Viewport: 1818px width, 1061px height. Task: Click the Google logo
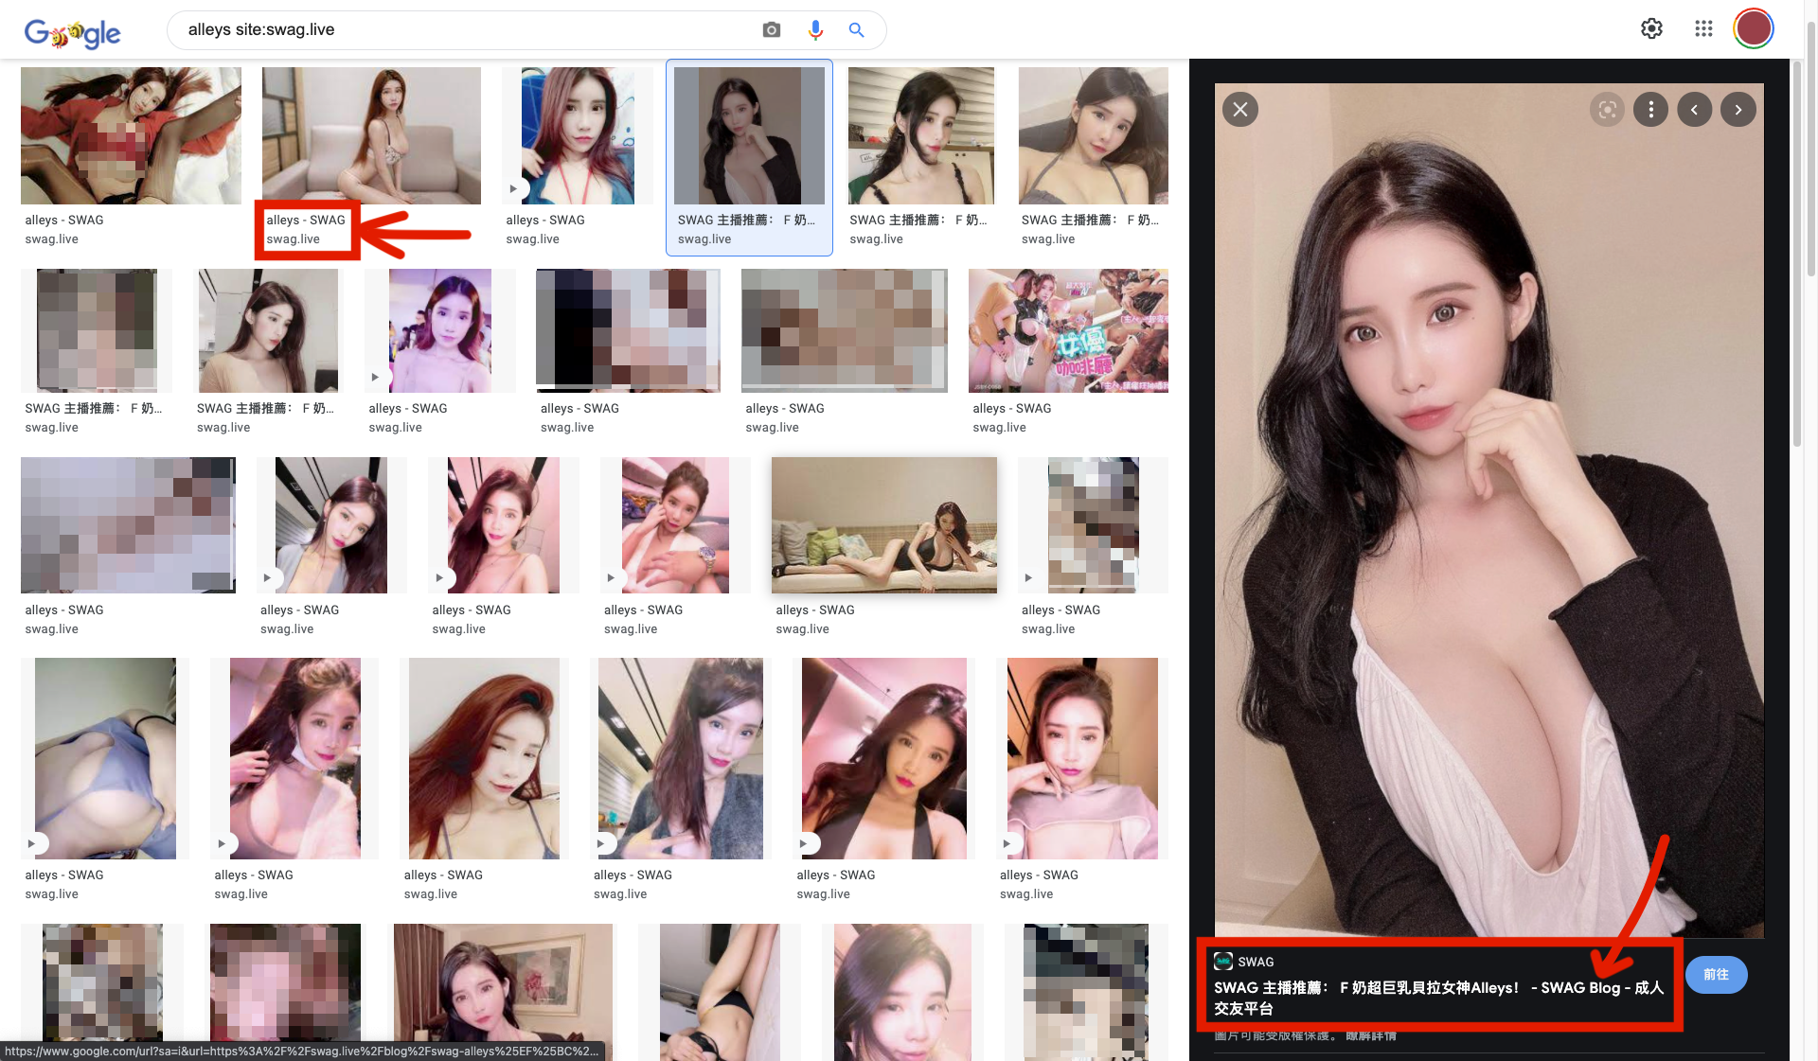coord(72,32)
